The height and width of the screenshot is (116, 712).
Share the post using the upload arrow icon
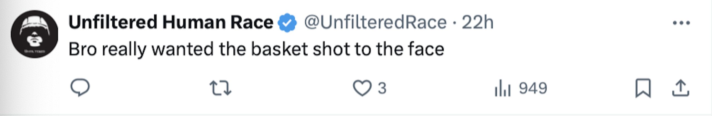click(x=681, y=88)
